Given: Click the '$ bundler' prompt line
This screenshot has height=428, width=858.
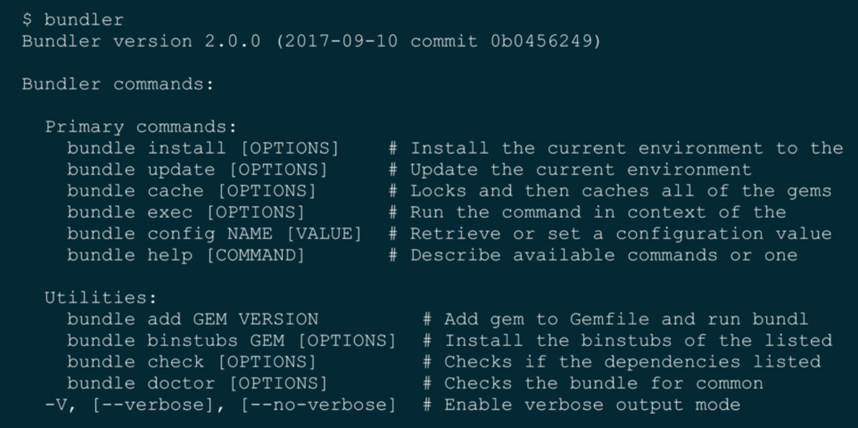Looking at the screenshot, I should 72,21.
